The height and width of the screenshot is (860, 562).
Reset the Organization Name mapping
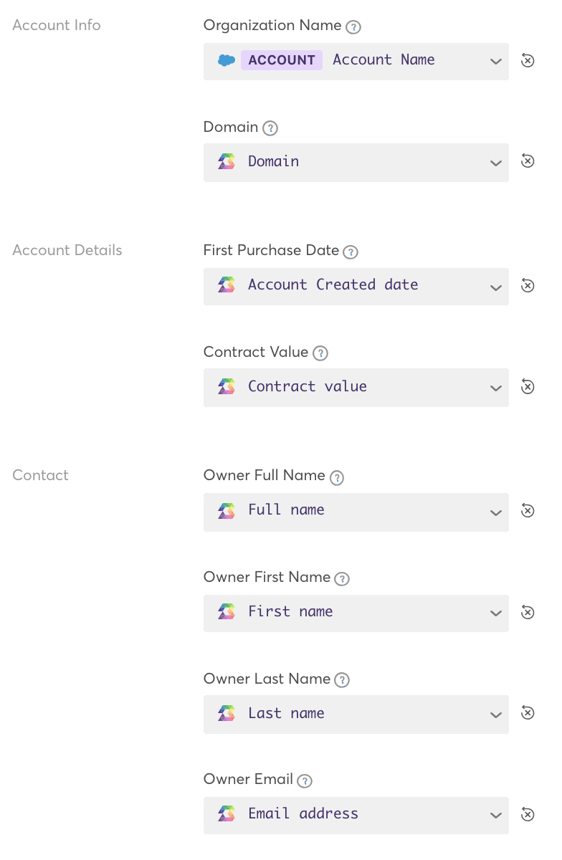[528, 61]
